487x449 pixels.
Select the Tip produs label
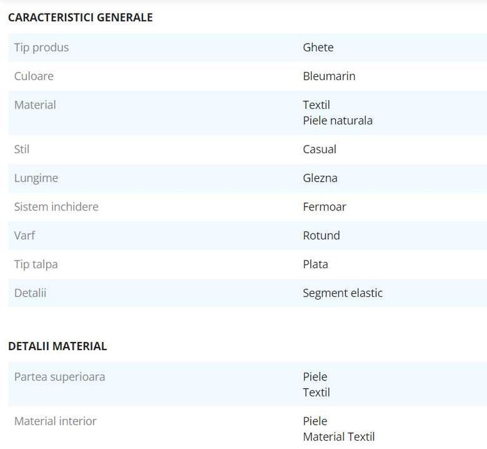[x=42, y=47]
